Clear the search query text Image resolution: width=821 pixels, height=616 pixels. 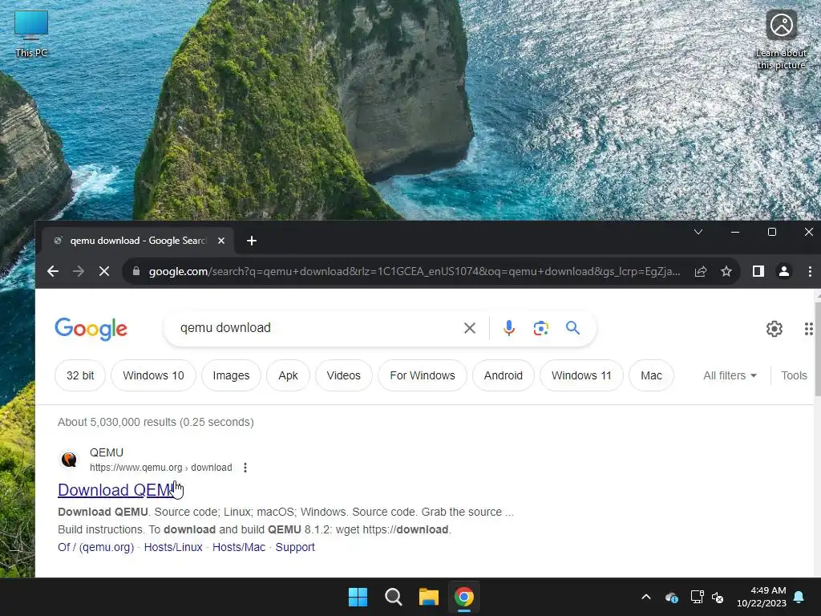pyautogui.click(x=470, y=328)
